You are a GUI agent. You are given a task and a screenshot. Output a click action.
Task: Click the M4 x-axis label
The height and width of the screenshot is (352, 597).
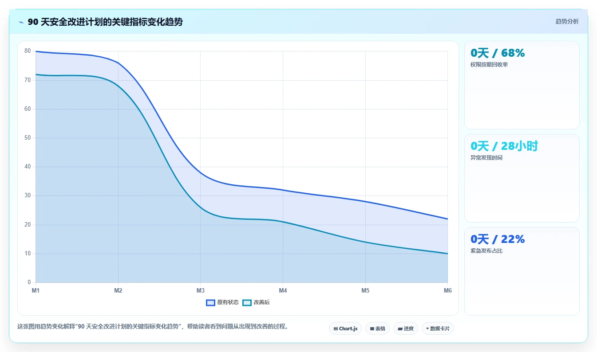click(x=283, y=290)
